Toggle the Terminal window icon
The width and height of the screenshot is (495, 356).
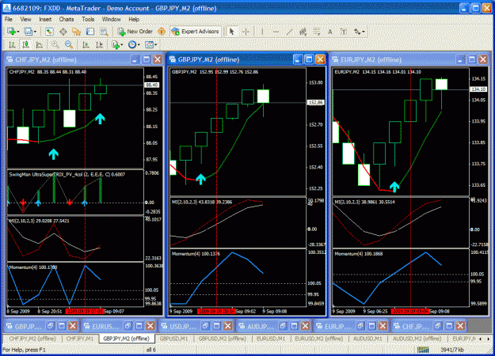[90, 32]
